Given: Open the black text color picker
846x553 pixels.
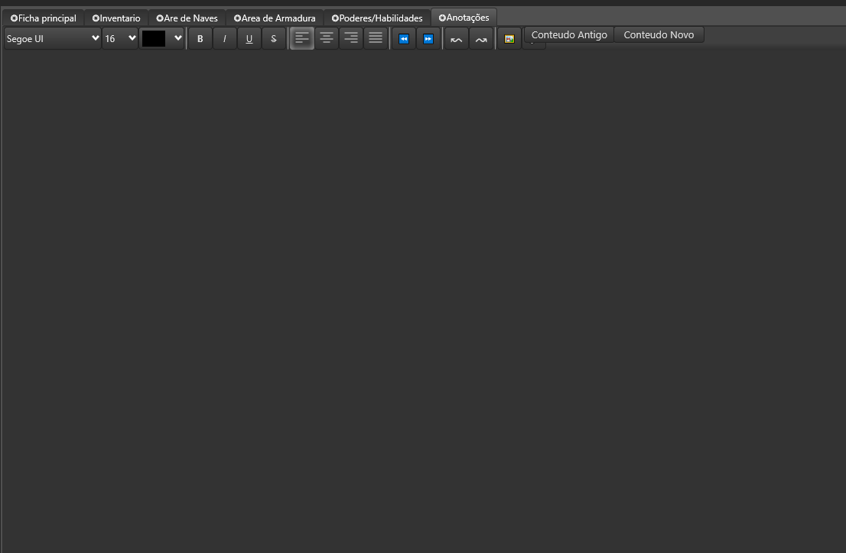Looking at the screenshot, I should (162, 38).
